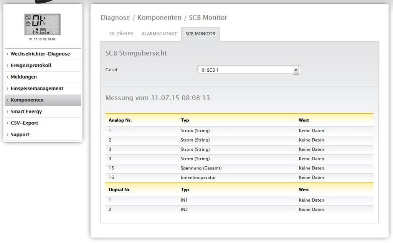This screenshot has height=243, width=393.
Task: Switch to the S0-ZÄHLER tab
Action: click(x=121, y=33)
